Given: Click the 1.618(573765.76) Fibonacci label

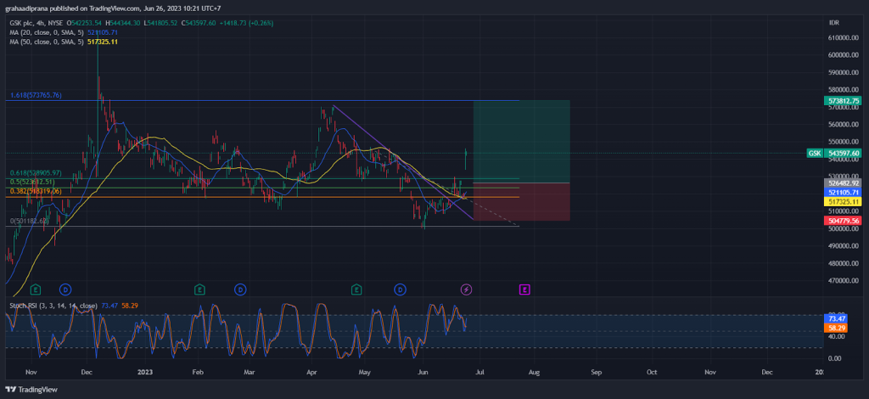Looking at the screenshot, I should [36, 95].
